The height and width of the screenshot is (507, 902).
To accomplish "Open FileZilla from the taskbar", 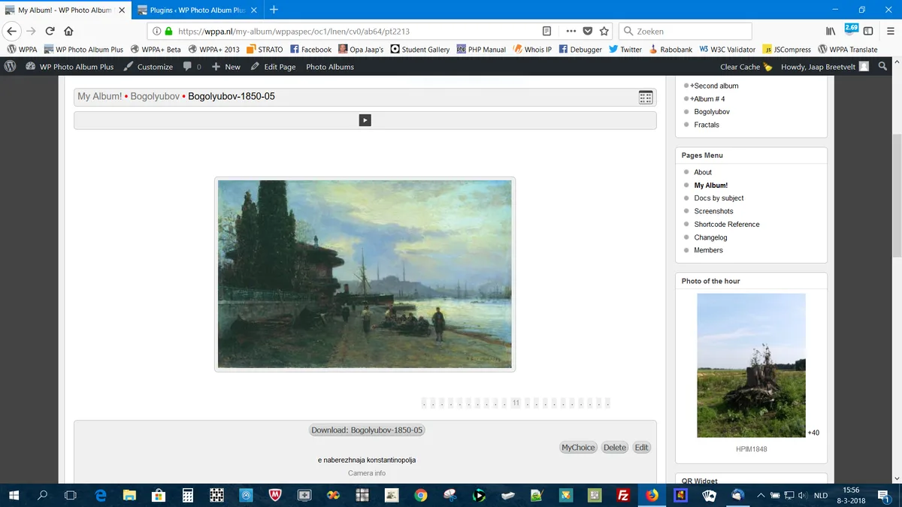I will point(622,495).
